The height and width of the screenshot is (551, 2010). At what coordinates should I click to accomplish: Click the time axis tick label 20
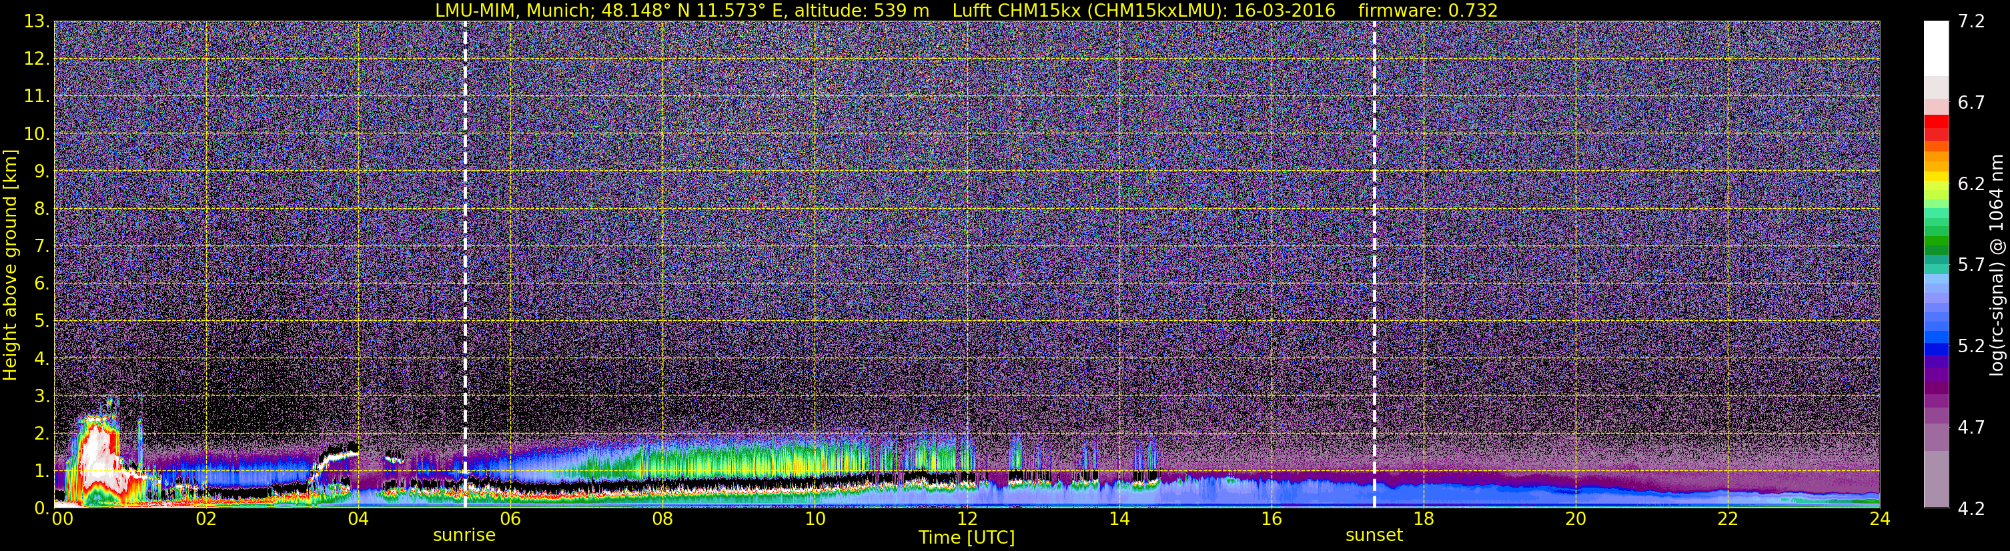pos(1576,520)
